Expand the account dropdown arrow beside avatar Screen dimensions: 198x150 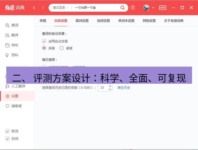[153, 7]
